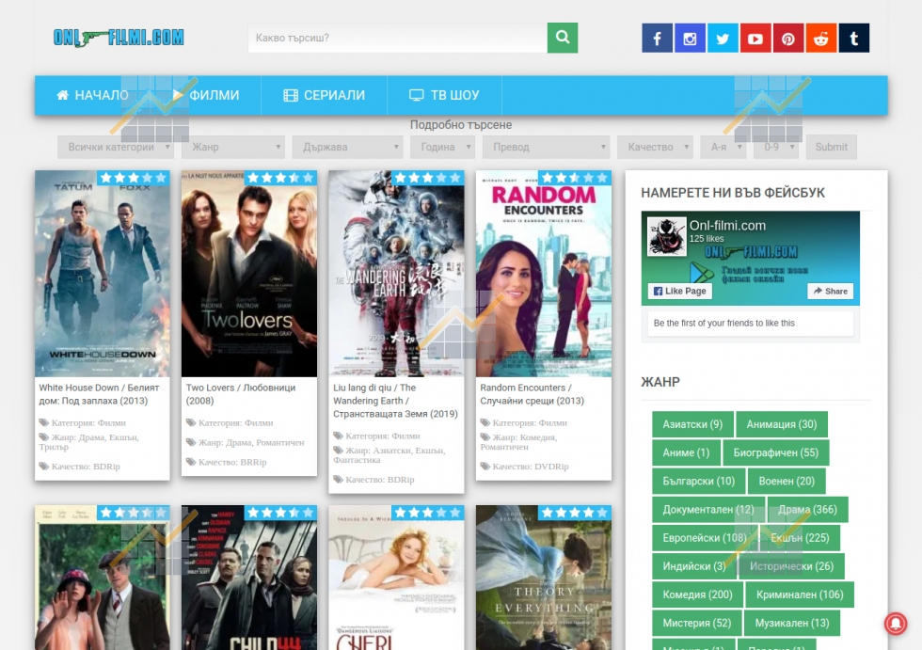This screenshot has width=922, height=650.
Task: Go to НАЧАЛО home menu item
Action: point(92,95)
